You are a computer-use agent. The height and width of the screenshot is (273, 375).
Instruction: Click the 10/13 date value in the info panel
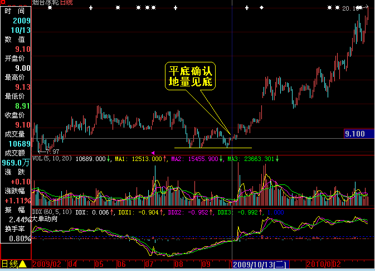(21, 30)
